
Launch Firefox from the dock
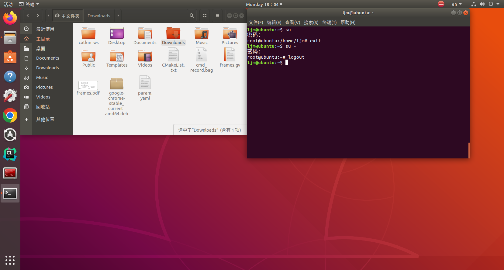[10, 18]
